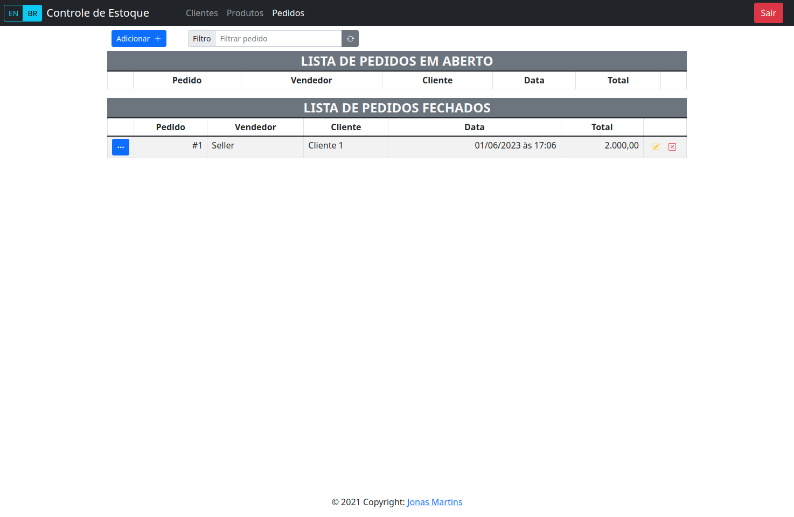Click the Vendedor header in closed orders
Viewport: 794px width, 517px height.
(255, 127)
